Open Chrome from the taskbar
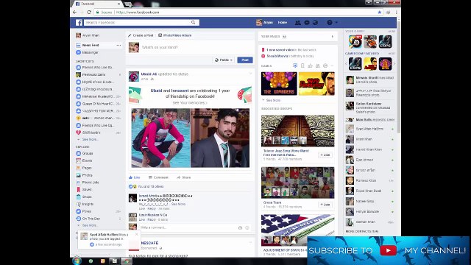The width and height of the screenshot is (471, 265). tap(127, 261)
